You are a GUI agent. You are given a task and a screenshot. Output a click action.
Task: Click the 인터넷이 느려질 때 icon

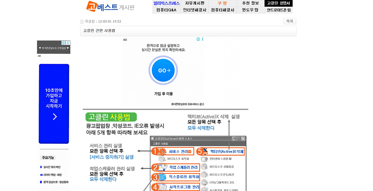tap(205, 159)
